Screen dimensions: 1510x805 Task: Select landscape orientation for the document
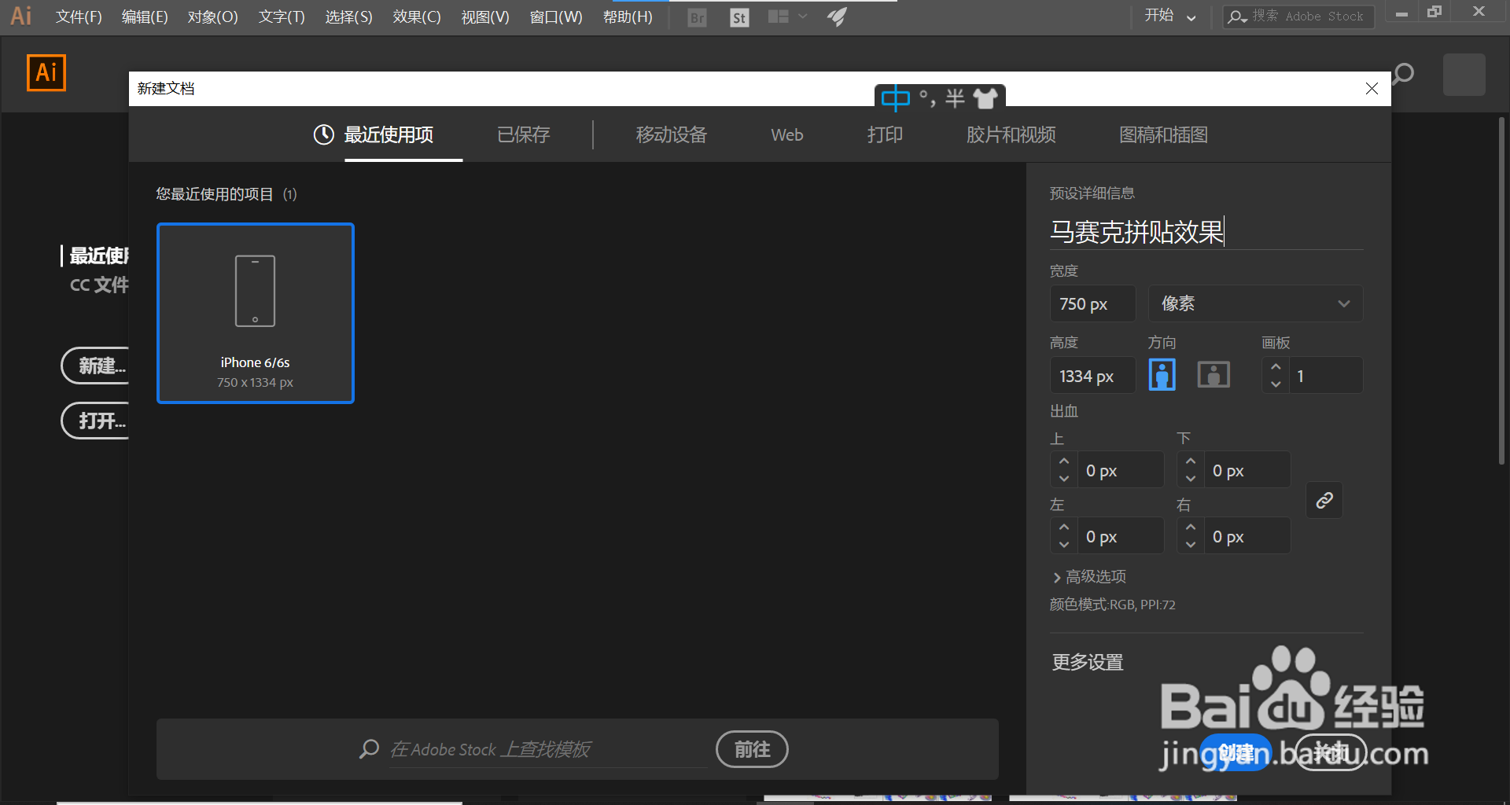(x=1213, y=374)
